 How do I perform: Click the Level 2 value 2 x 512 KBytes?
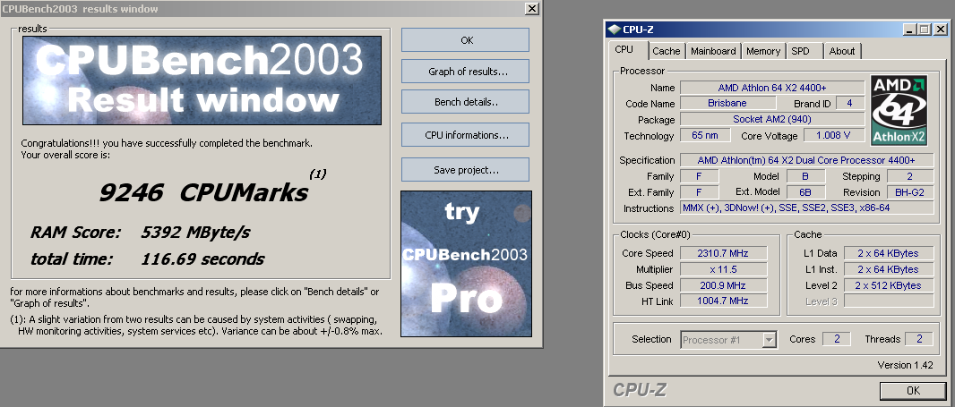[888, 285]
